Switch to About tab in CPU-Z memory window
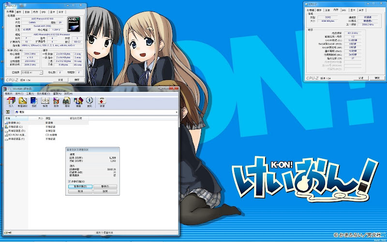Screen dimensions: 387x242 coord(361,10)
